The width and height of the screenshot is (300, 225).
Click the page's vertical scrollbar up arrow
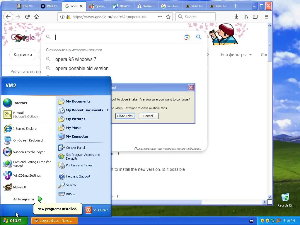270,25
